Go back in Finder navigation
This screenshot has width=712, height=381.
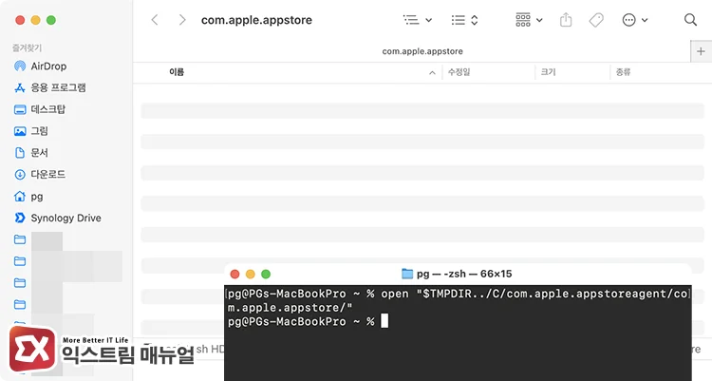point(155,20)
